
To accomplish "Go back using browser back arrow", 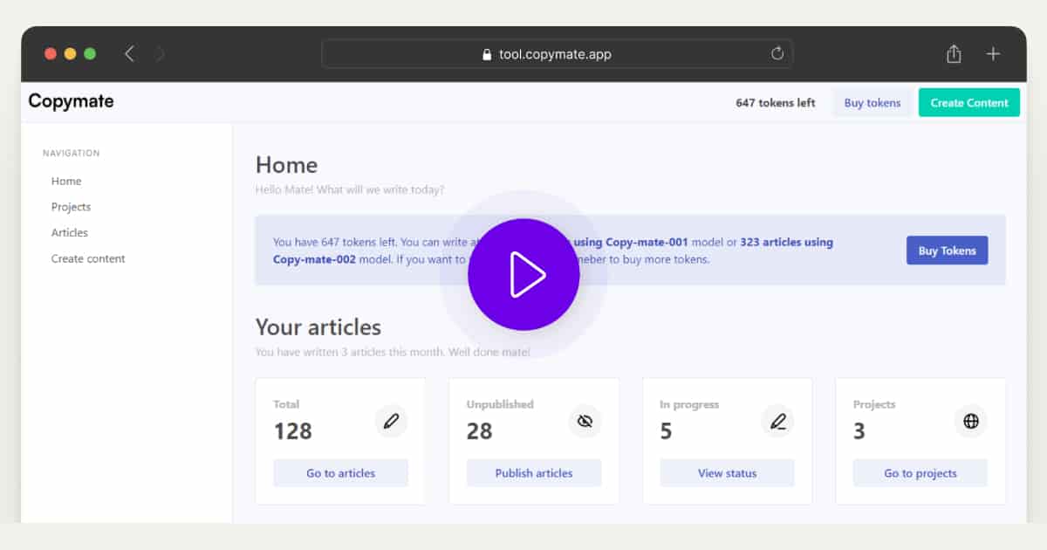I will point(129,54).
